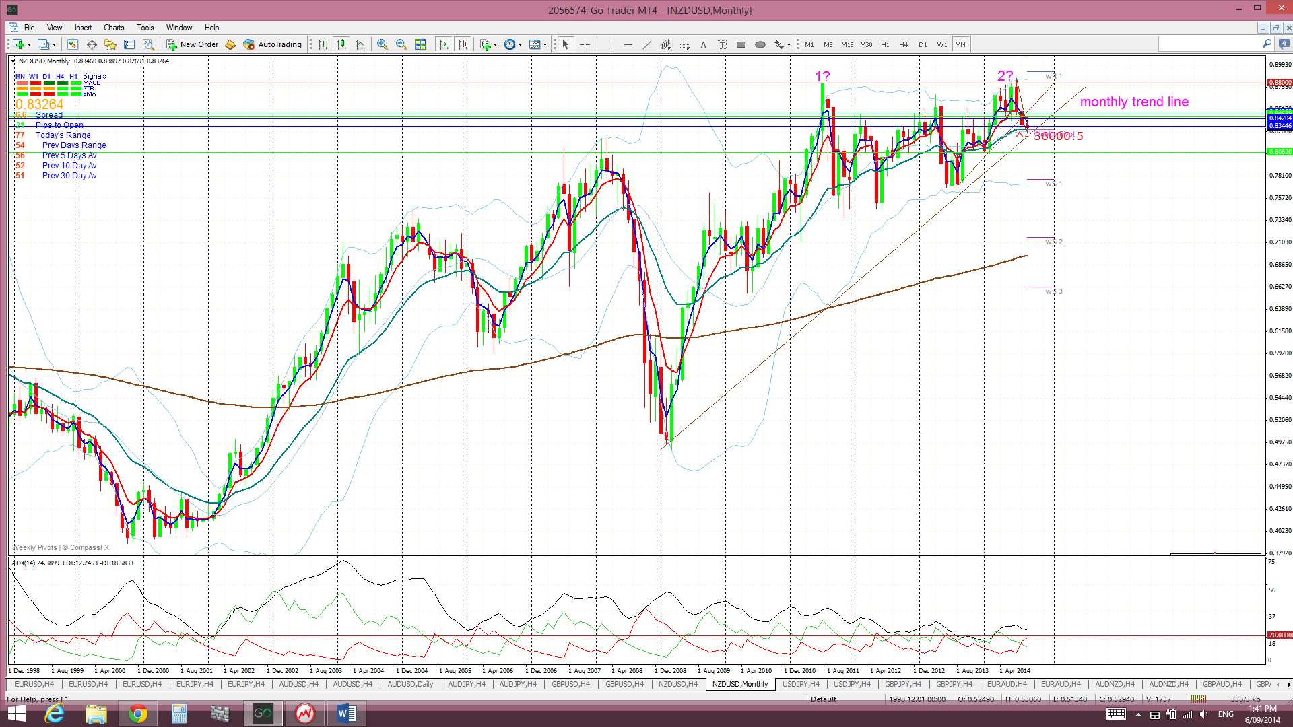1293x727 pixels.
Task: Toggle AutoTrading on or off
Action: click(272, 44)
